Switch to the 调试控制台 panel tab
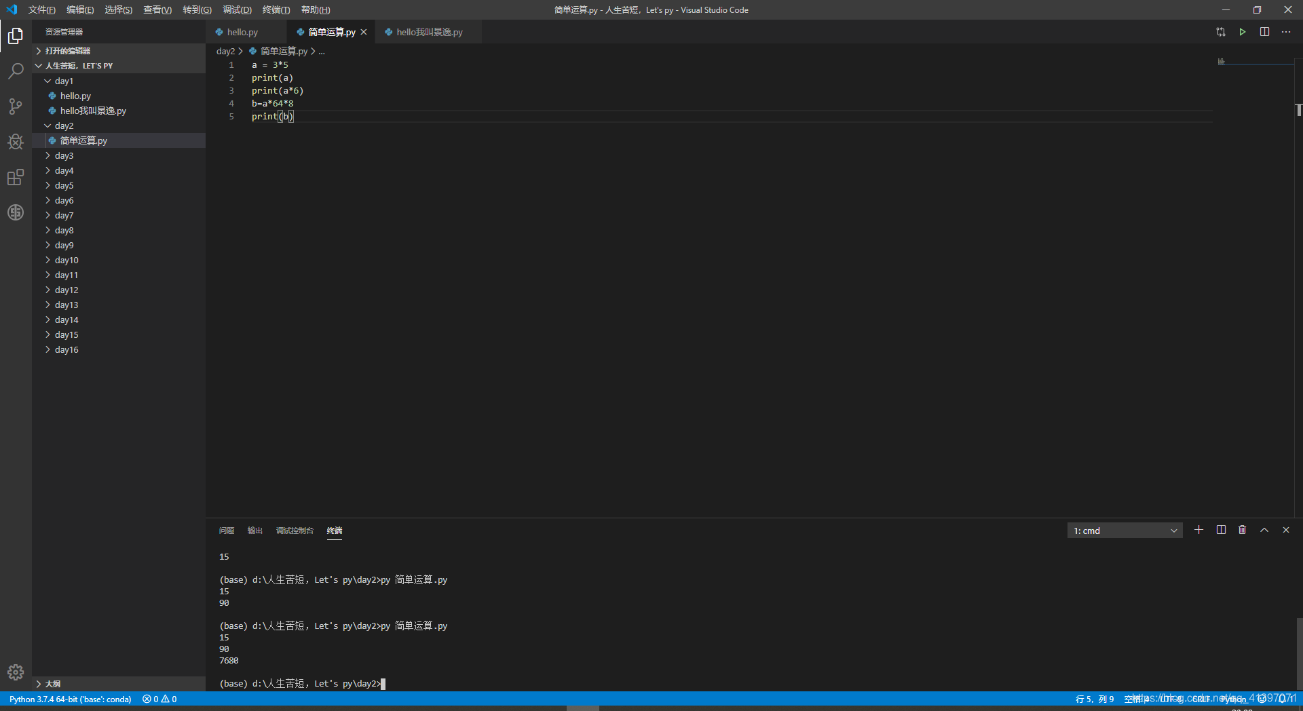Image resolution: width=1303 pixels, height=711 pixels. click(295, 531)
